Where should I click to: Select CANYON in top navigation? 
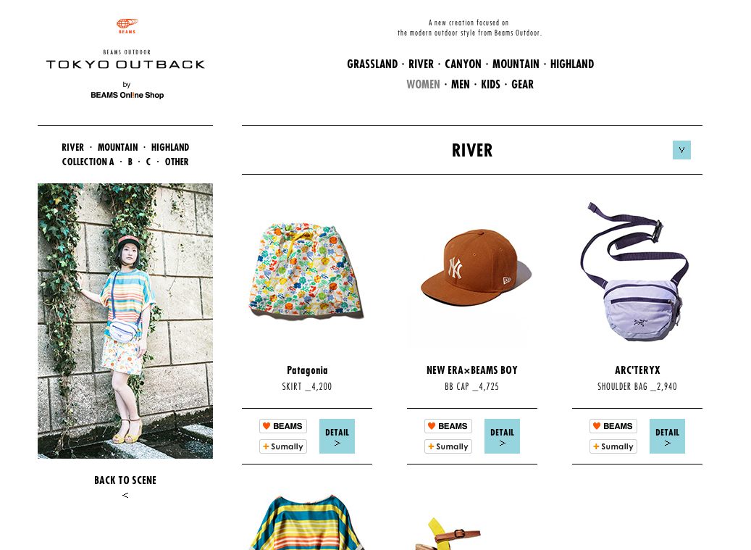pos(463,64)
